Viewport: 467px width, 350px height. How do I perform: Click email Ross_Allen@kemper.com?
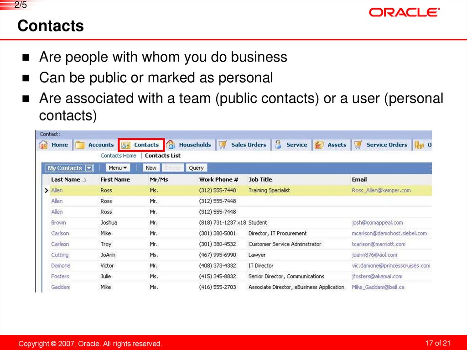381,190
